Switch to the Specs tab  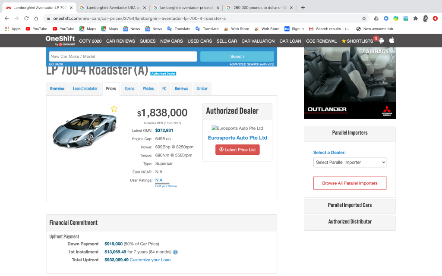(x=129, y=88)
